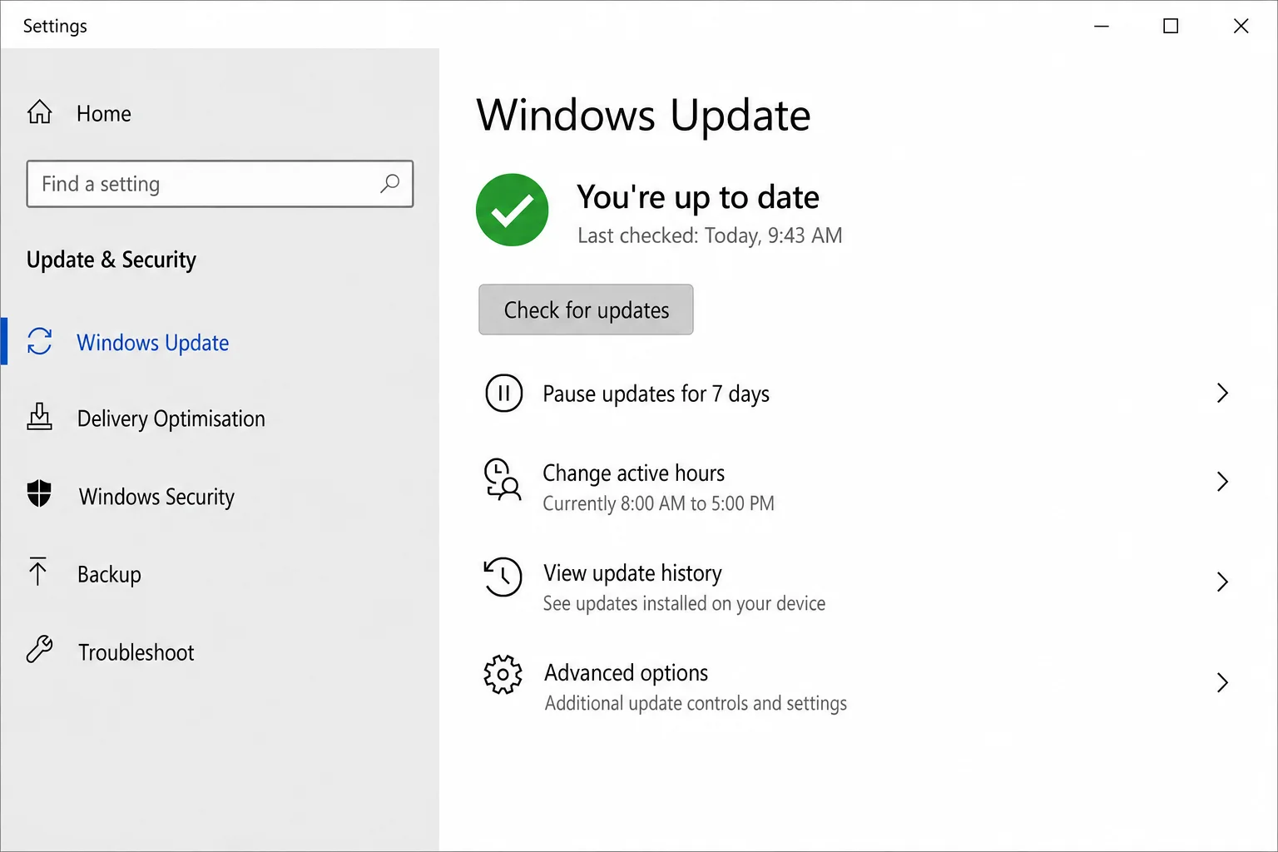Click the Update & Security heading
This screenshot has width=1278, height=852.
click(x=111, y=260)
